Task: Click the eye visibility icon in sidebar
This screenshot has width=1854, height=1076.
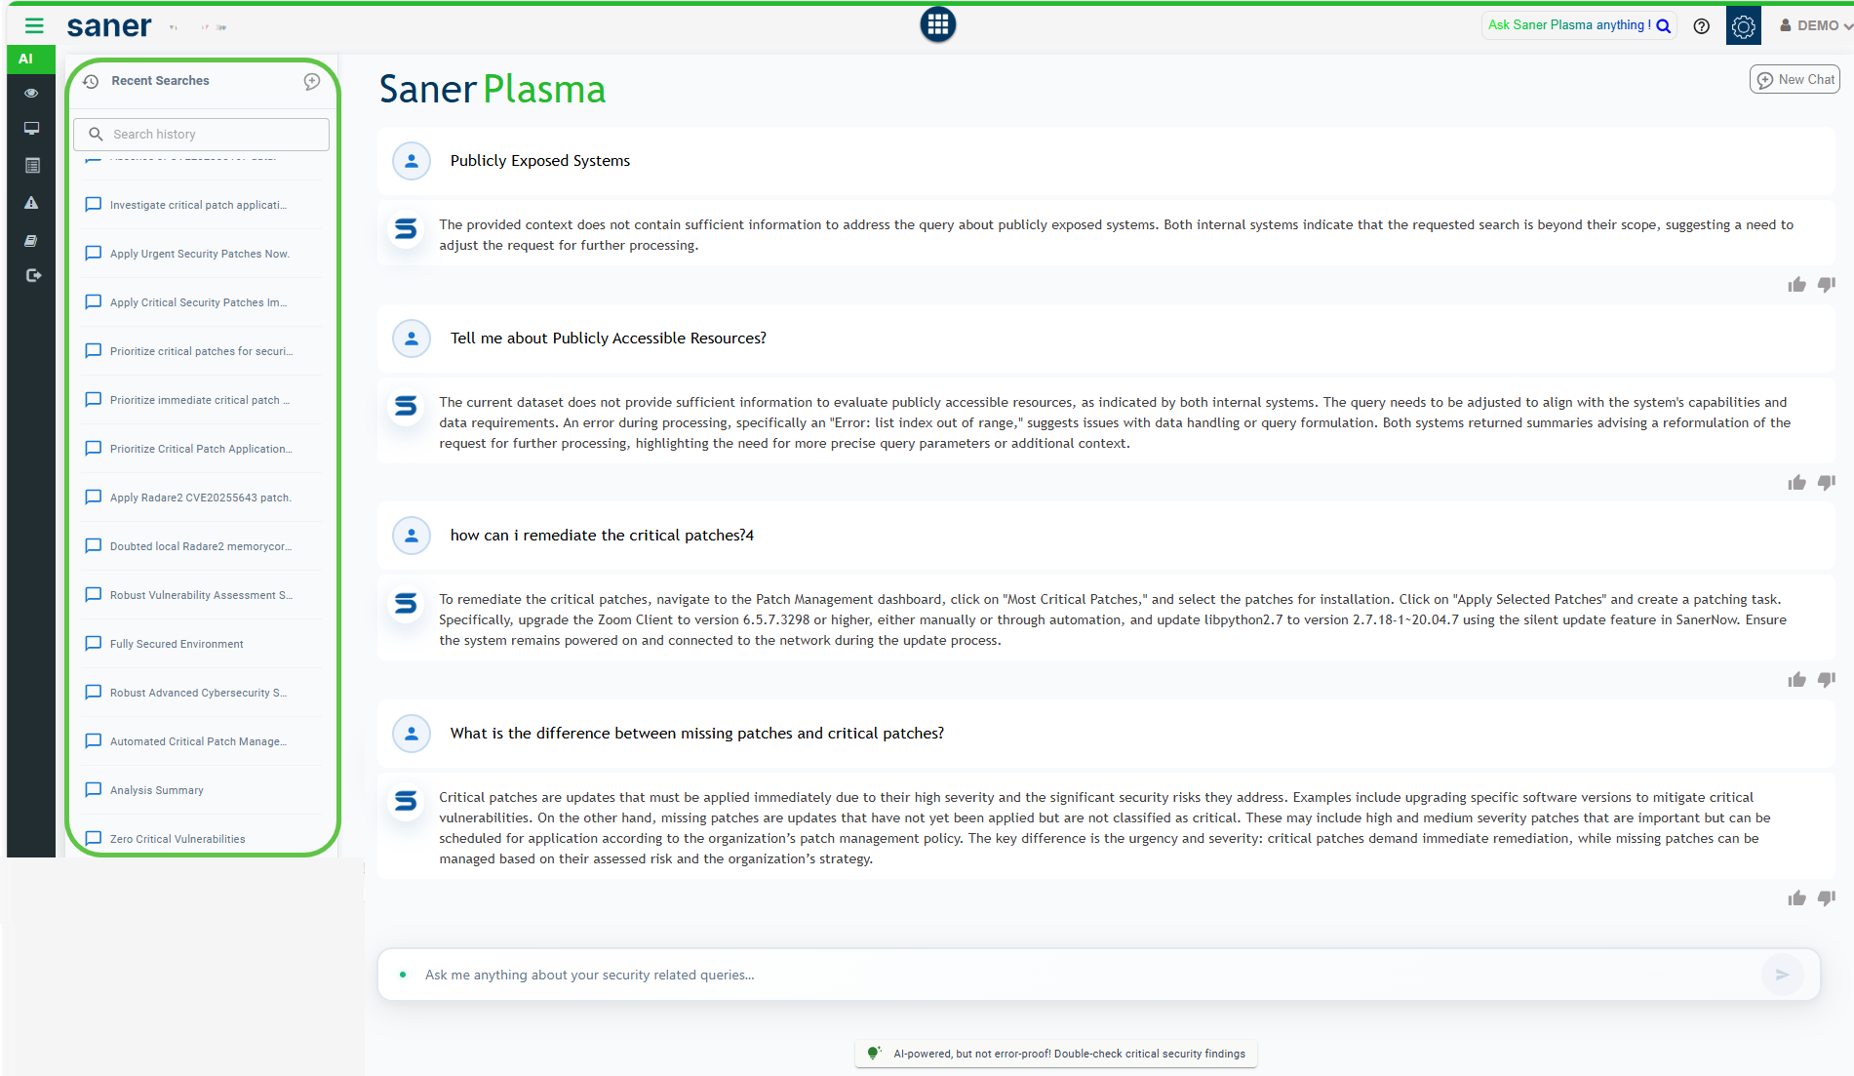Action: click(x=31, y=94)
